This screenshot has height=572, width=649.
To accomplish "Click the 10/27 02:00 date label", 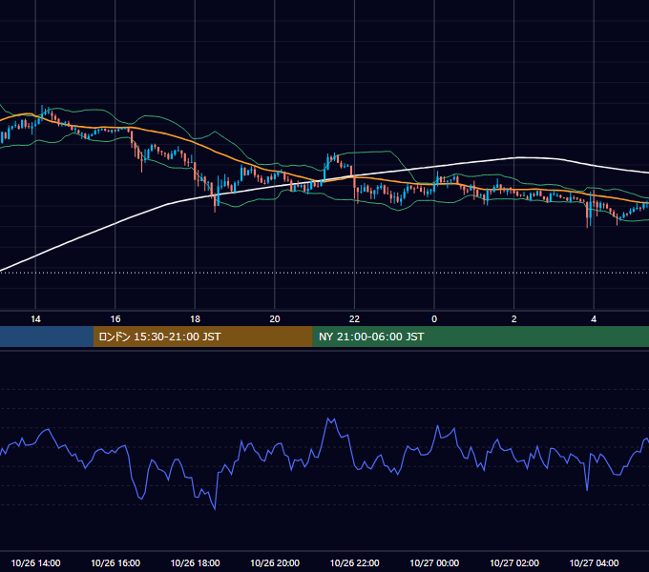I will (514, 562).
